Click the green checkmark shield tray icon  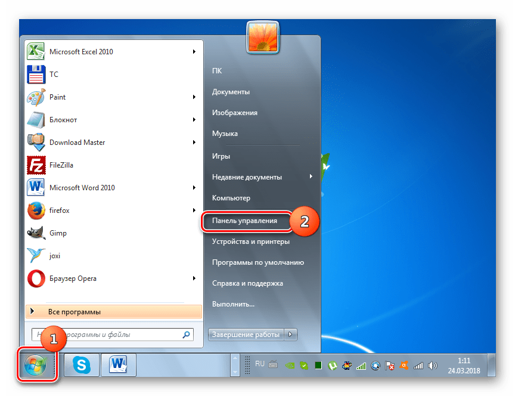click(x=304, y=366)
